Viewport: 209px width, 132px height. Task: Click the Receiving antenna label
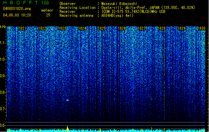[76, 16]
